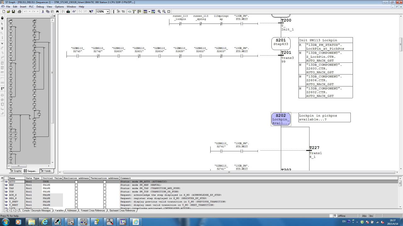Screen dimensions: 403x226
Task: Click the Copy icon in toolbar
Action: pos(48,11)
